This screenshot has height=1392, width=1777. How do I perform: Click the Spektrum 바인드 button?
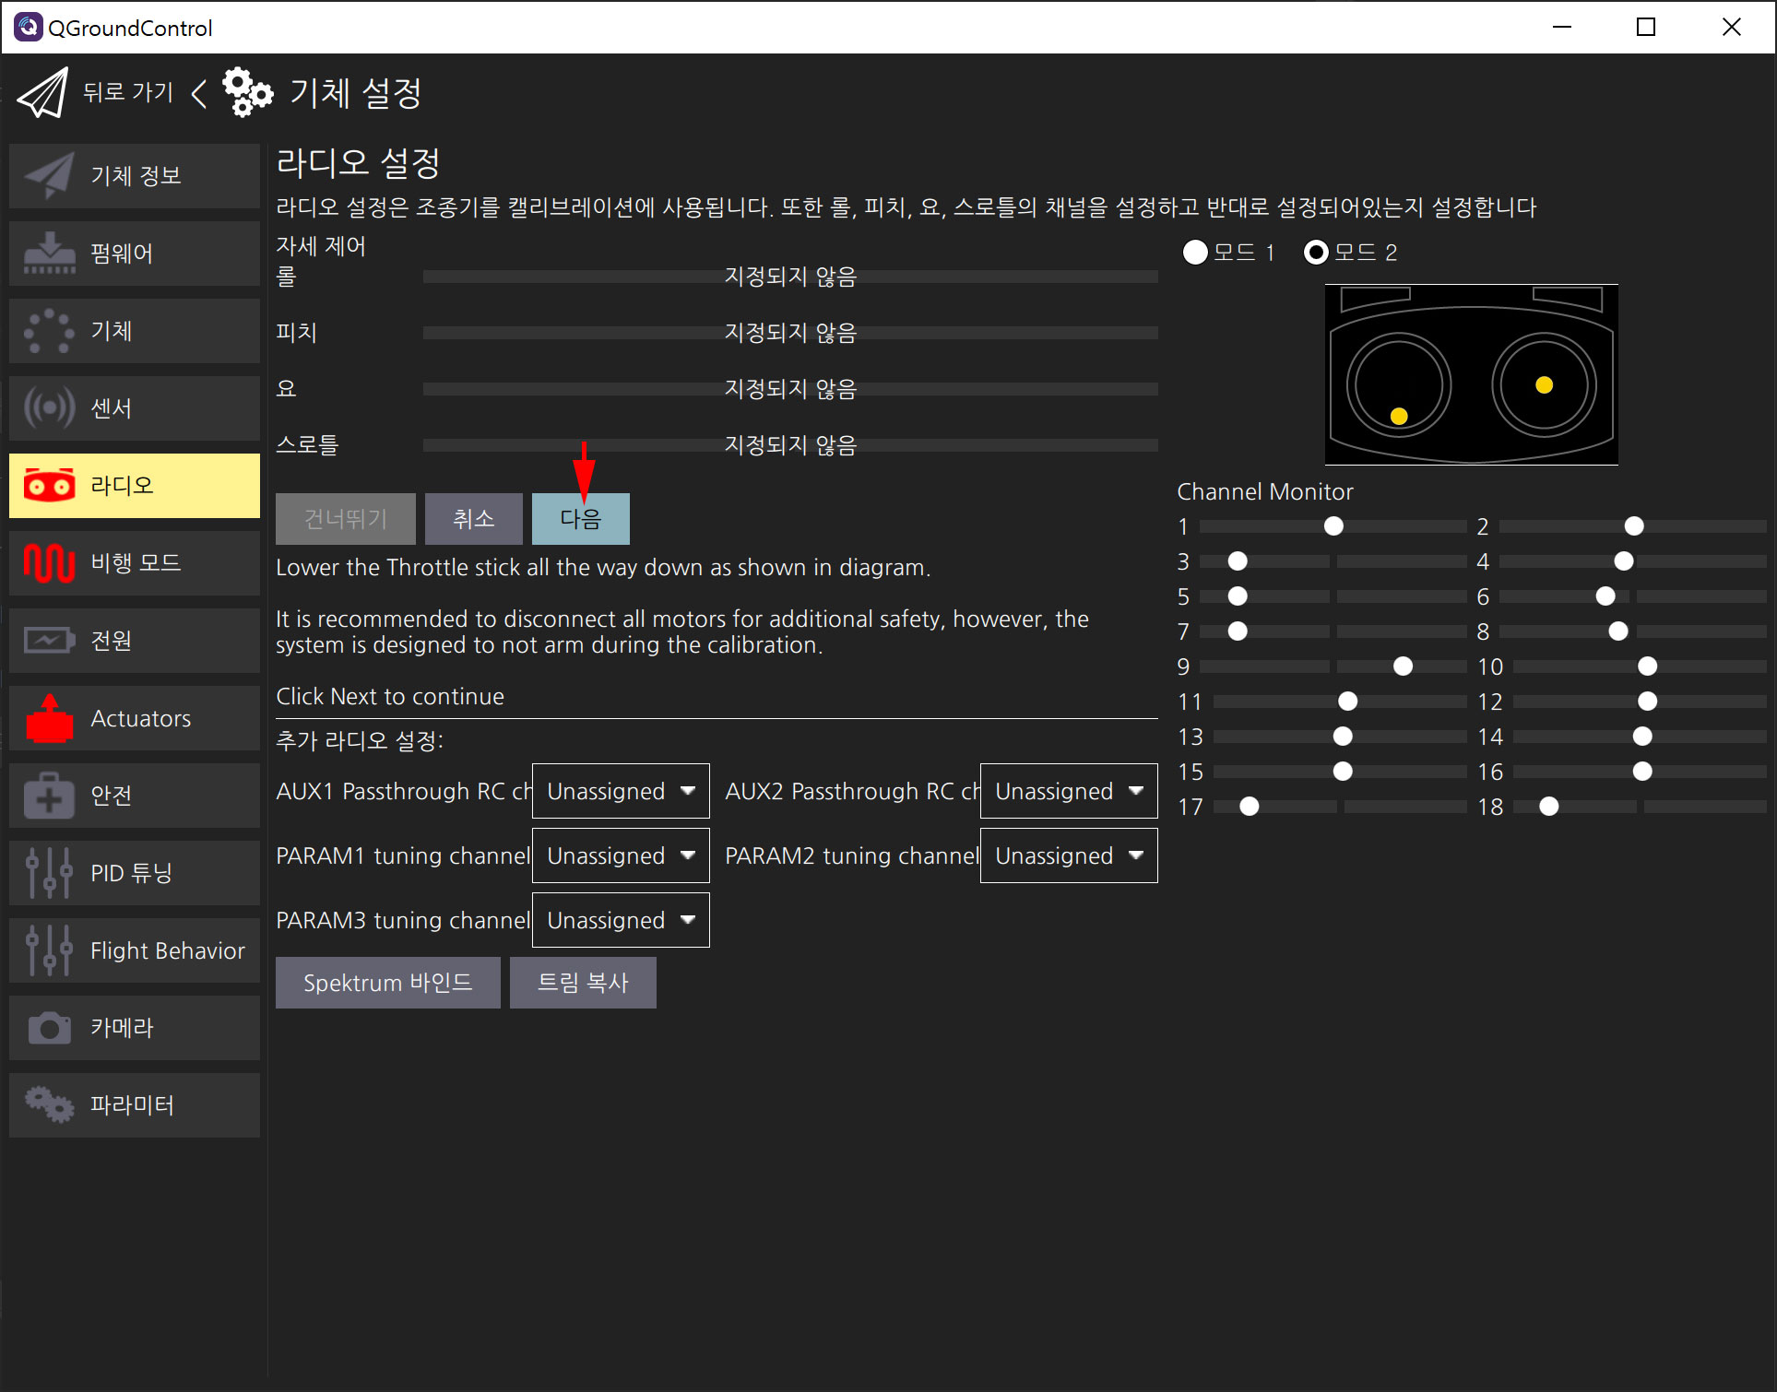click(387, 983)
